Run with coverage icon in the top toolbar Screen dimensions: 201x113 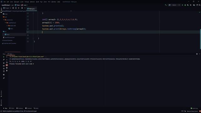pos(188,5)
